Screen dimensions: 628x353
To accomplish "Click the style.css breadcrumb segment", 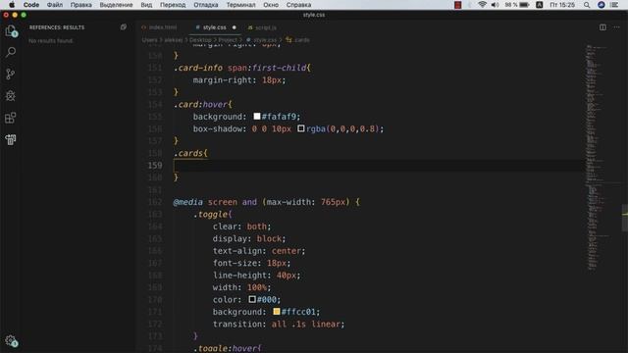I will coord(262,40).
